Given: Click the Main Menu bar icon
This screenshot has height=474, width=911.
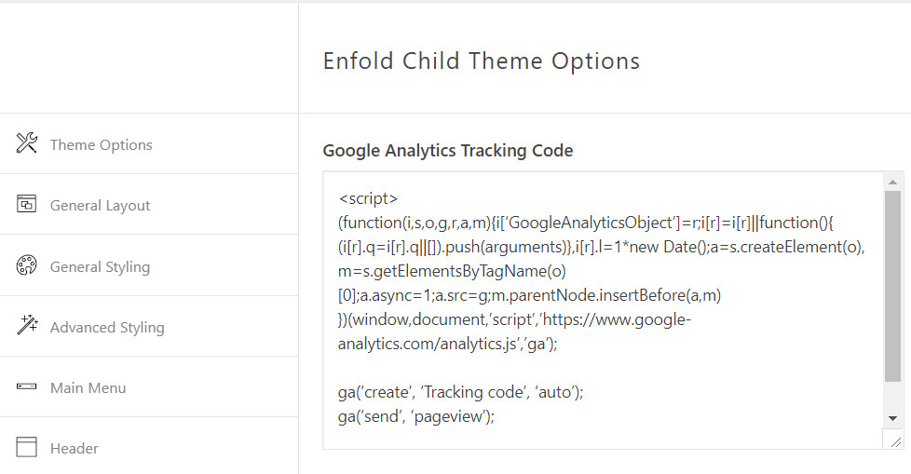Looking at the screenshot, I should [x=27, y=386].
